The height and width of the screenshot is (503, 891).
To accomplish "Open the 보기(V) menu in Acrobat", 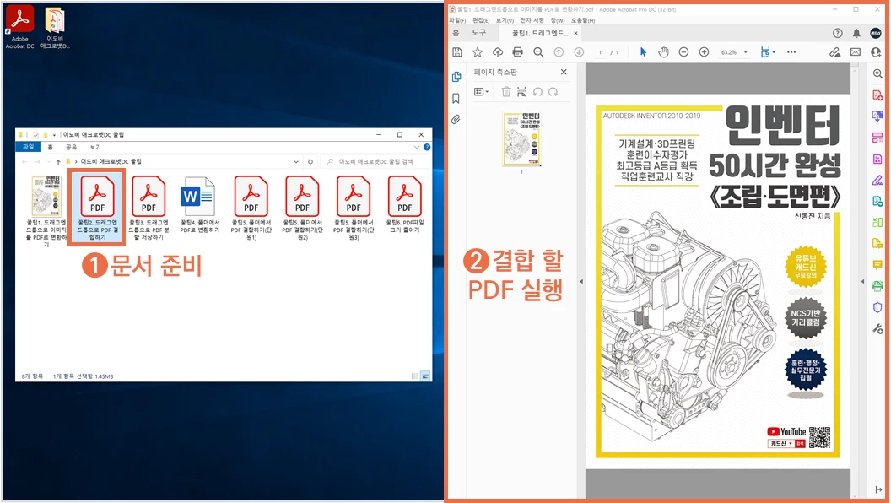I will pos(505,20).
